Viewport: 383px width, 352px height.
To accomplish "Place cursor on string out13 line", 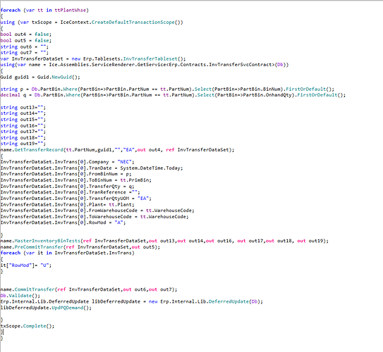I will pos(23,108).
